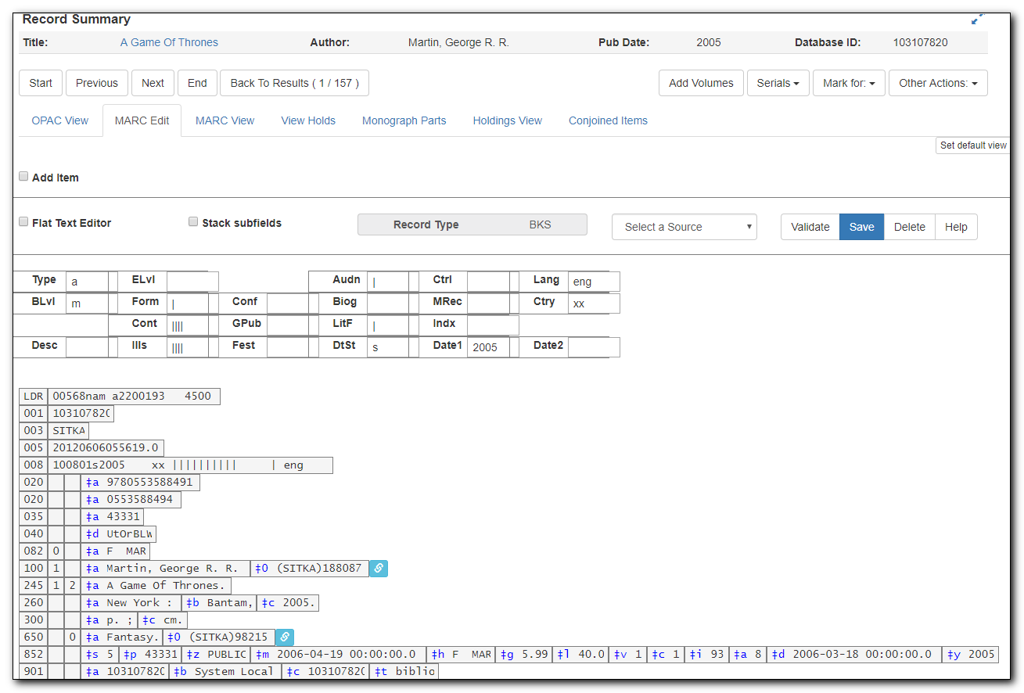Enable the Add Item checkbox

[x=23, y=177]
